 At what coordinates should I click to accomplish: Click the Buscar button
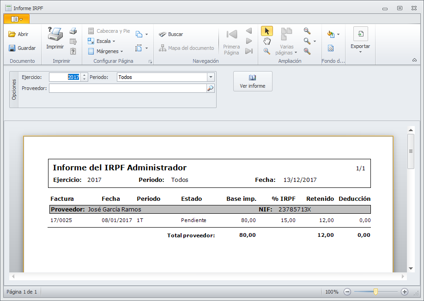point(171,34)
